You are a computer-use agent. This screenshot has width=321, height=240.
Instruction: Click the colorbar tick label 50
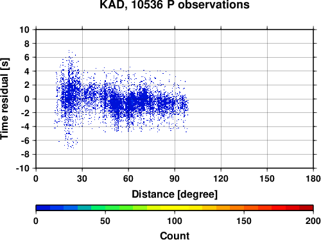[x=105, y=221]
